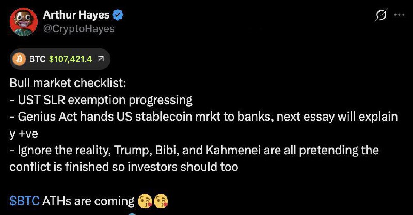Image resolution: width=413 pixels, height=215 pixels.
Task: Open the $BTC cashtag link
Action: pyautogui.click(x=24, y=201)
